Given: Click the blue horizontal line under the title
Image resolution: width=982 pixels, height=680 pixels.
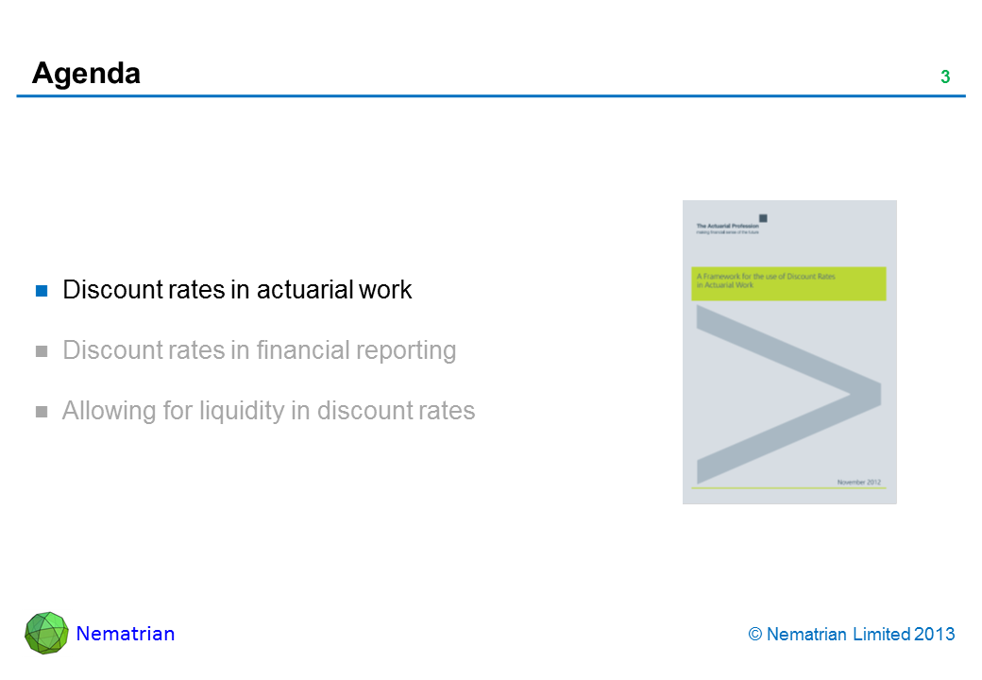Looking at the screenshot, I should [x=491, y=96].
